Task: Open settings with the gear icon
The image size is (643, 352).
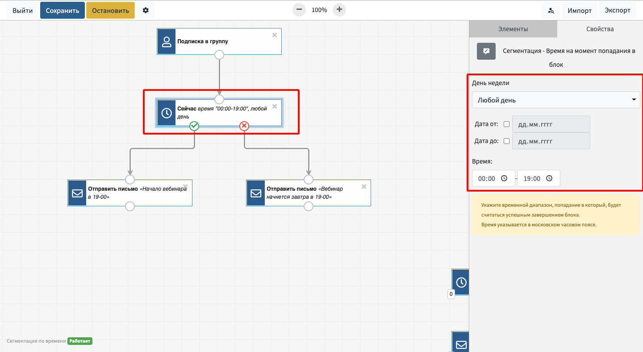Action: click(146, 10)
